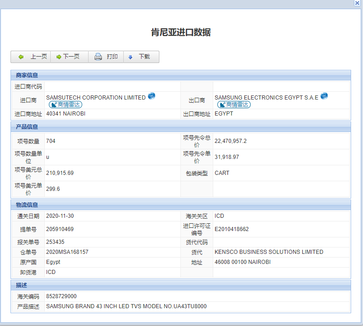Viewport: 363px width, 326px height.
Task: Click the SAMSUNG BRAND 43 INCH product description
Action: click(126, 306)
